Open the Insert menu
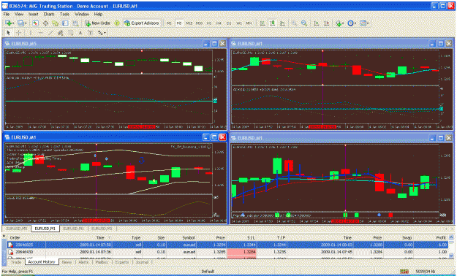 [33, 14]
